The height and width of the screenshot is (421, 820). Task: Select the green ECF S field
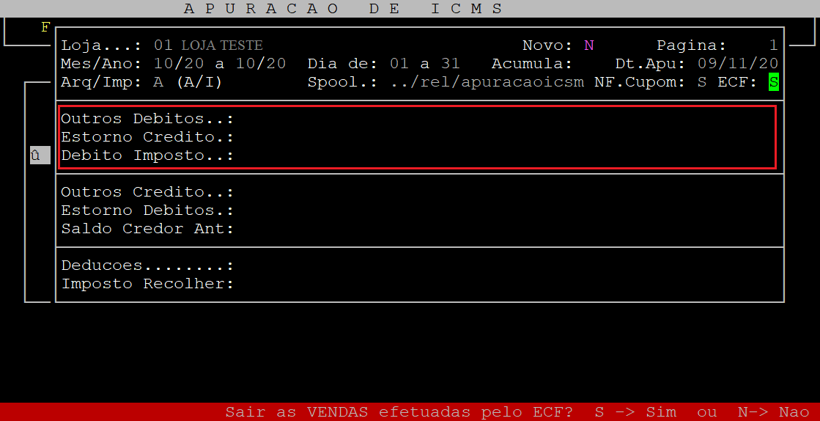pos(773,82)
